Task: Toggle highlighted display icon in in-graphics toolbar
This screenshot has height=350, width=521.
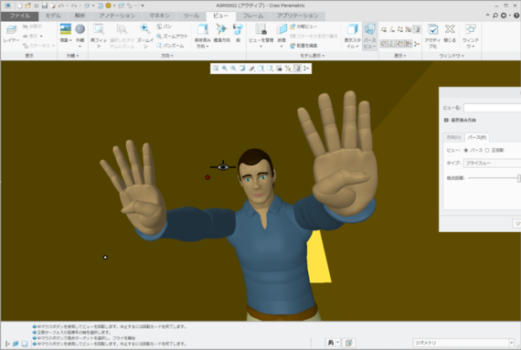Action: pos(297,69)
